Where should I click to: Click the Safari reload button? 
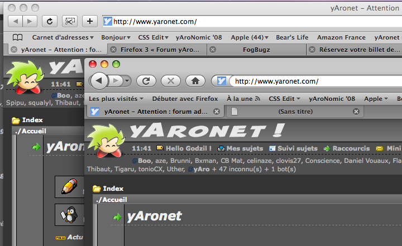(50, 21)
